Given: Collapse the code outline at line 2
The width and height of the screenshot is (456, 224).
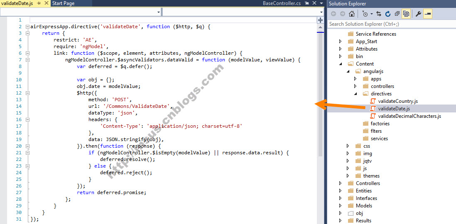Looking at the screenshot, I should [28, 27].
